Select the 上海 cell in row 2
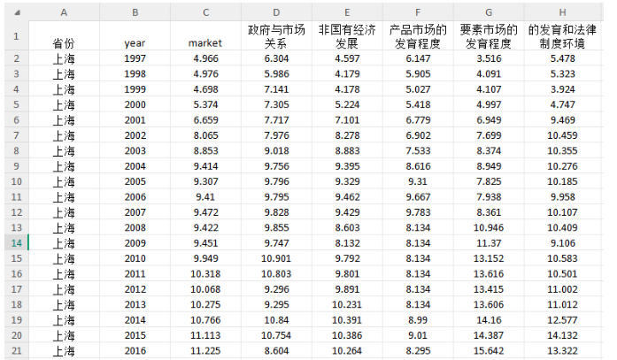 point(64,58)
